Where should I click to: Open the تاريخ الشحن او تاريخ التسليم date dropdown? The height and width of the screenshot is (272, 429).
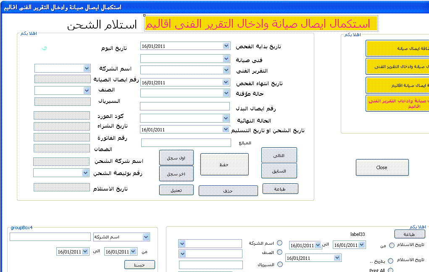226,129
